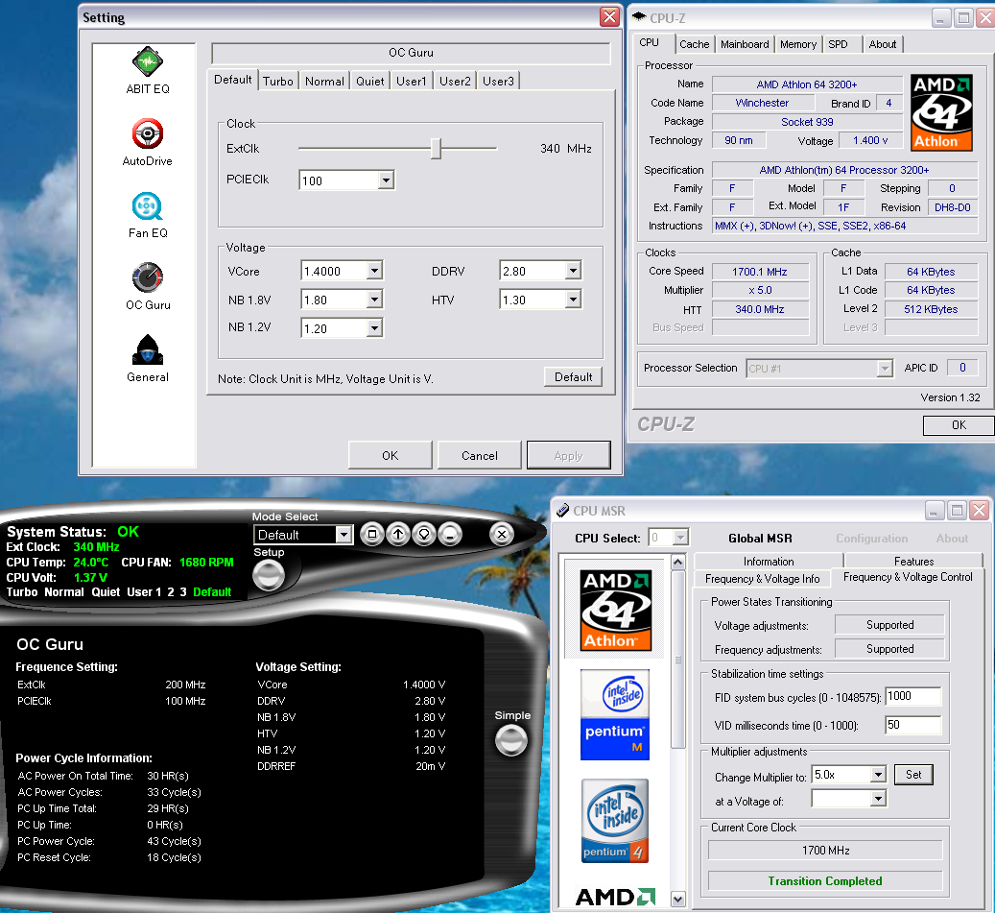
Task: Select Intel Pentium 4 logo in CPU MSR
Action: click(615, 820)
